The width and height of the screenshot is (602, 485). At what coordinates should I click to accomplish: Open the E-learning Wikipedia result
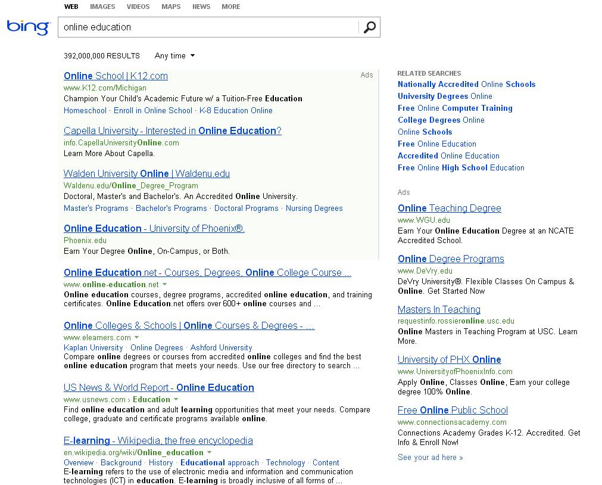tap(158, 441)
